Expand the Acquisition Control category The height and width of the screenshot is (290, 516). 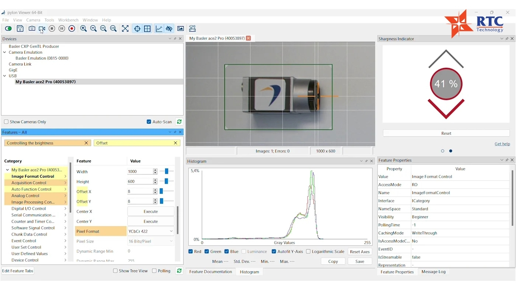pyautogui.click(x=65, y=183)
